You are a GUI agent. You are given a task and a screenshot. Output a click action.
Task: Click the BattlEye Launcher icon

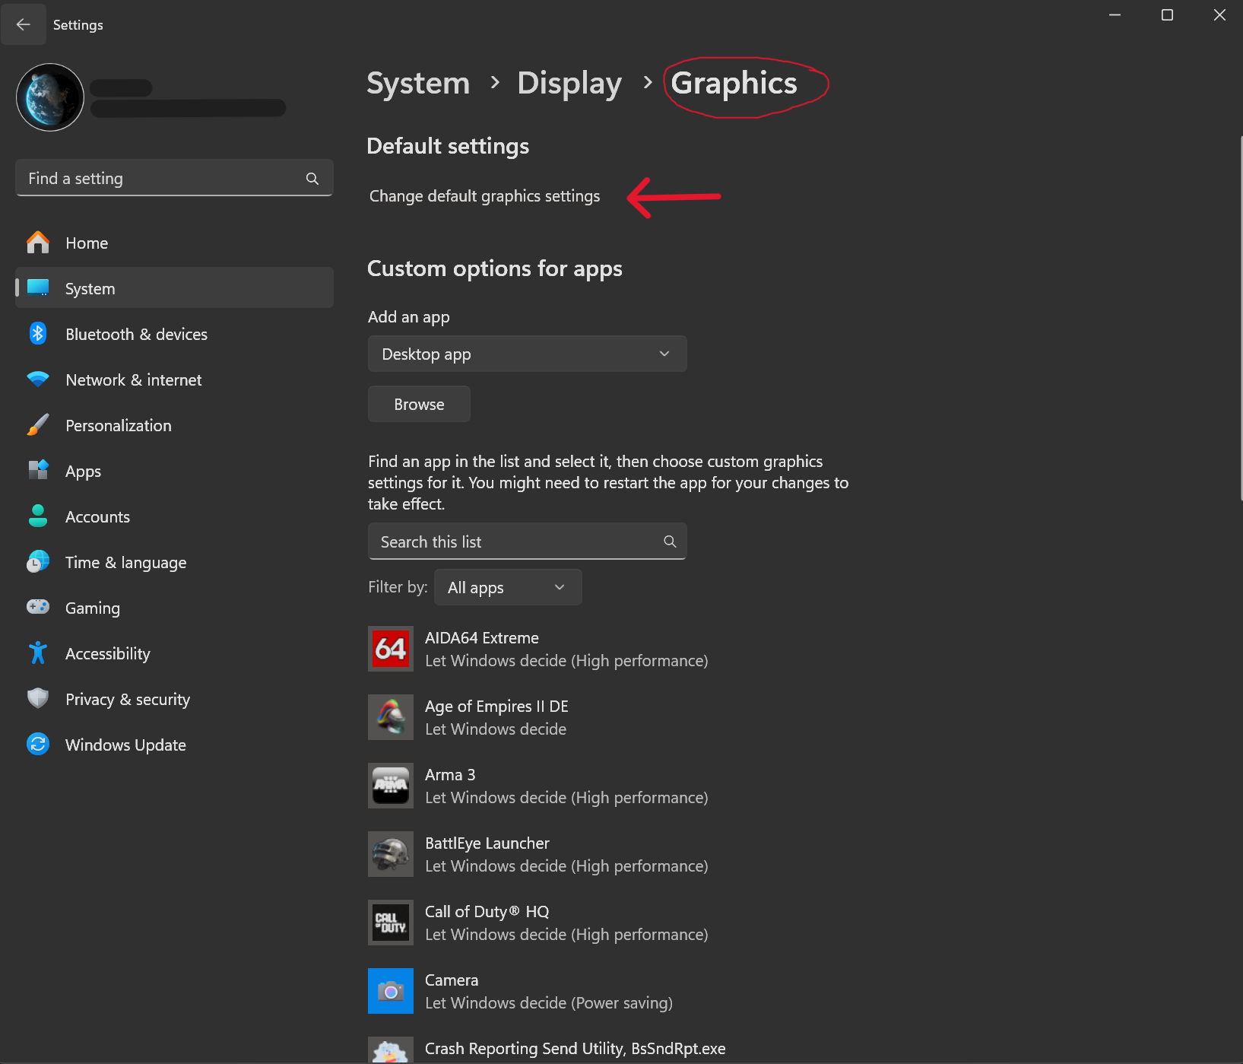point(390,854)
